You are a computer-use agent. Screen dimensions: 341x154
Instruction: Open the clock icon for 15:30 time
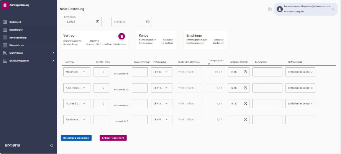(x=245, y=104)
